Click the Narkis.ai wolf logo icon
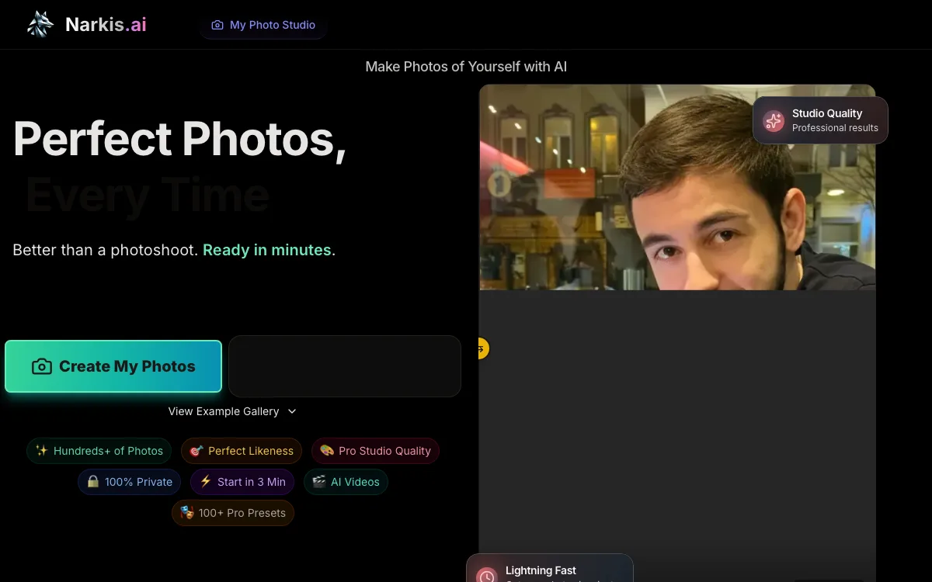 40,25
